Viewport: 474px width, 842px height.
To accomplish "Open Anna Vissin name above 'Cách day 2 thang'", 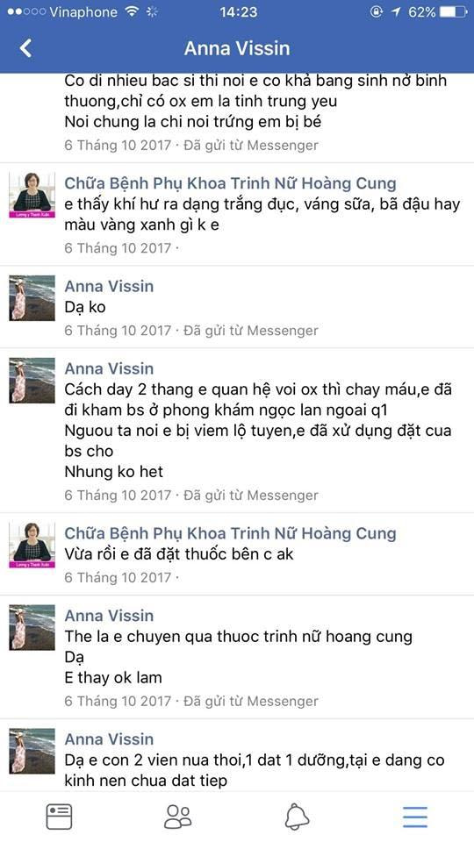I will pos(109,368).
